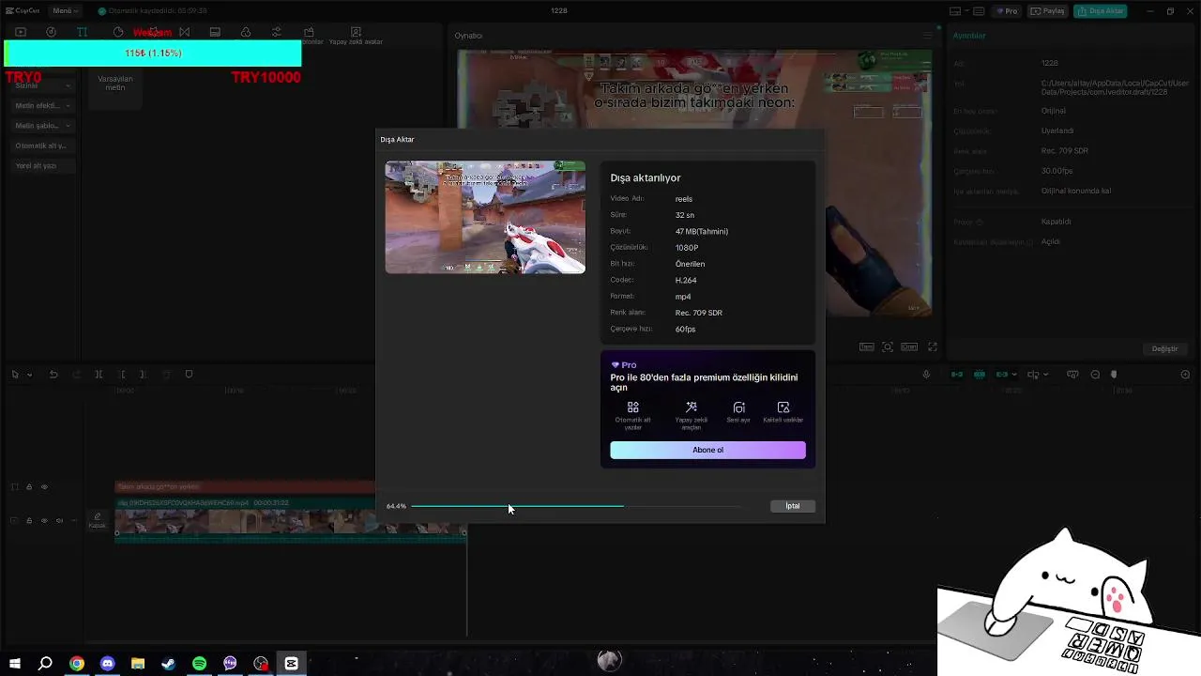Toggle the main track magnet icon

point(957,375)
